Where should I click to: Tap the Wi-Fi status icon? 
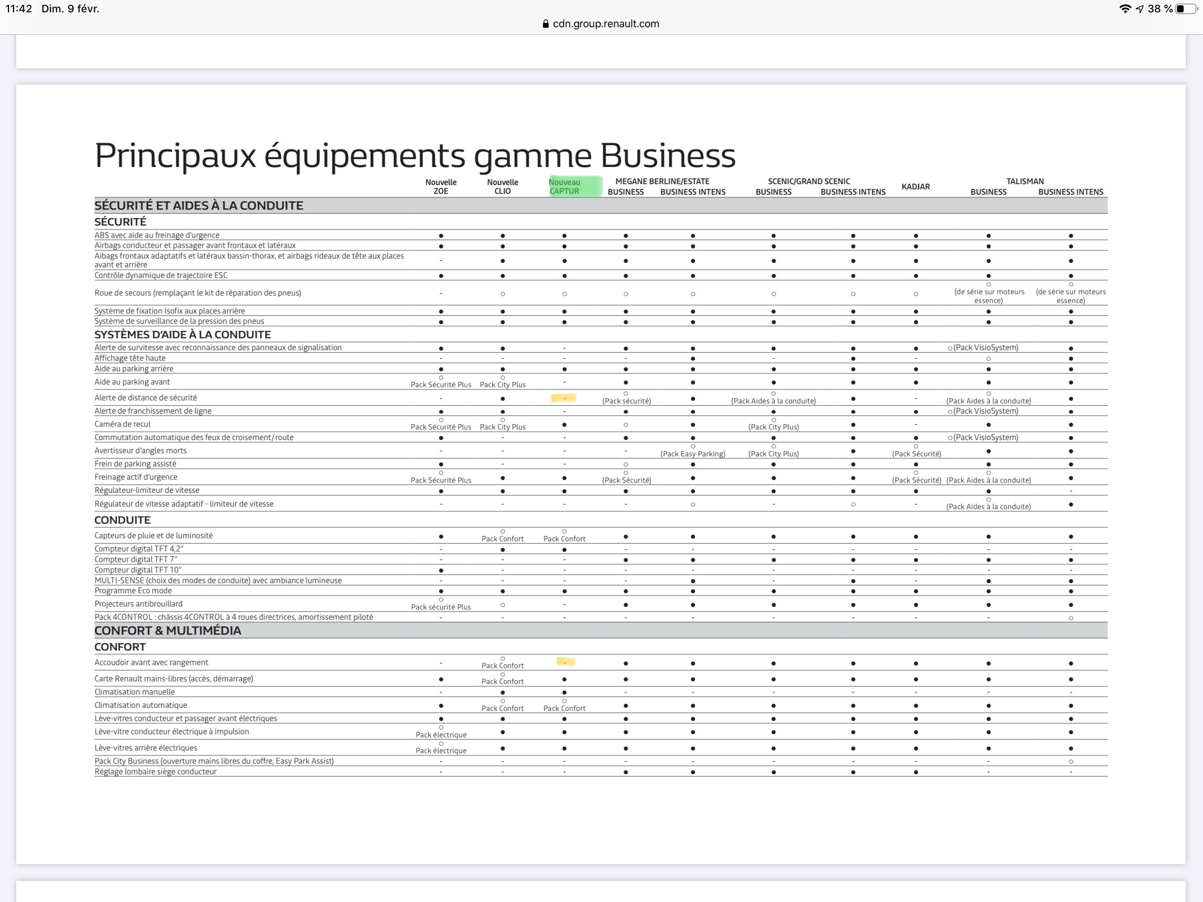coord(1125,9)
